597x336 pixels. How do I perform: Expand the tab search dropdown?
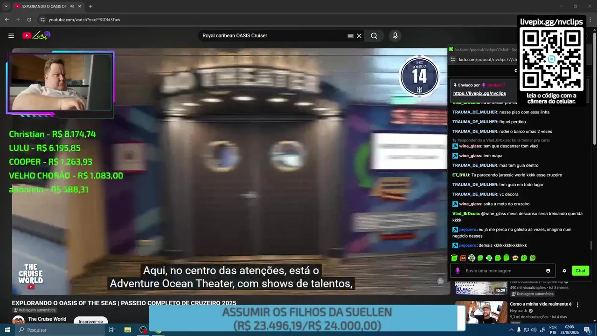(6, 6)
